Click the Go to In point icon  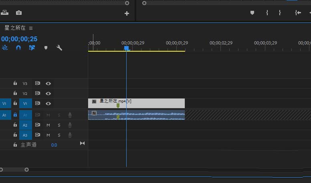point(298,13)
